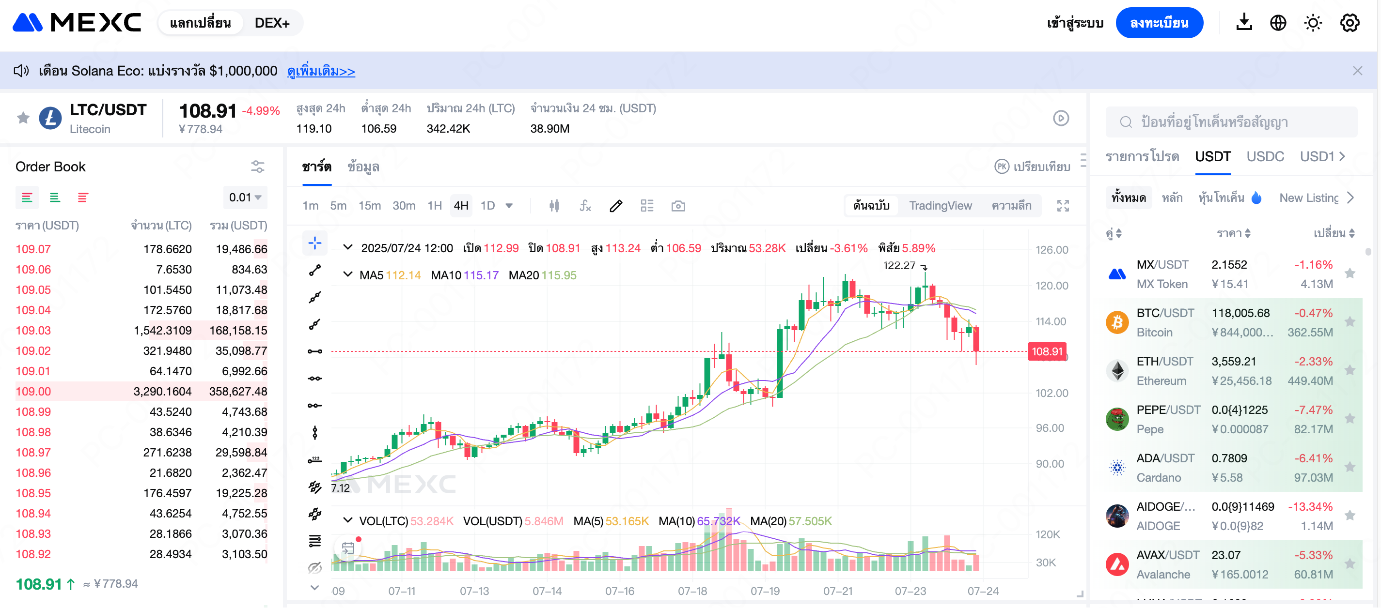Select the trend line drawing tool

314,271
